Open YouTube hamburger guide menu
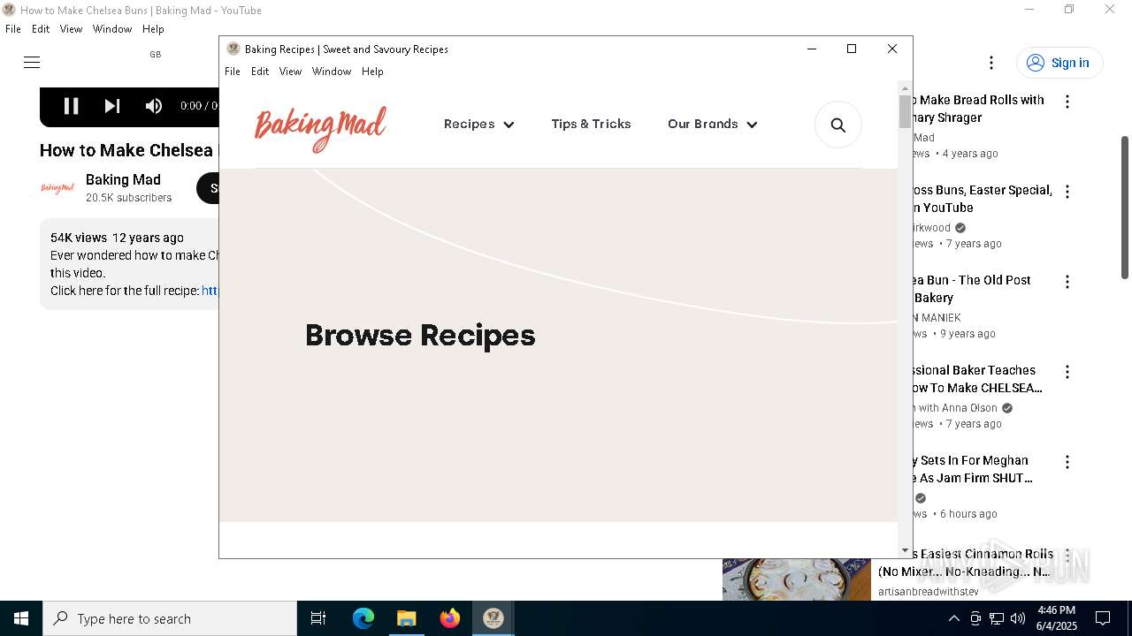Screen dimensions: 1132x636 (x=32, y=62)
